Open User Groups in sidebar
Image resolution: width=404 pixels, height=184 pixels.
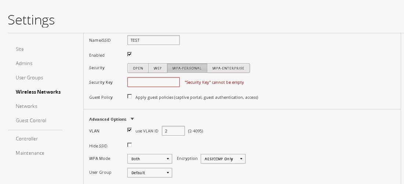(x=29, y=78)
